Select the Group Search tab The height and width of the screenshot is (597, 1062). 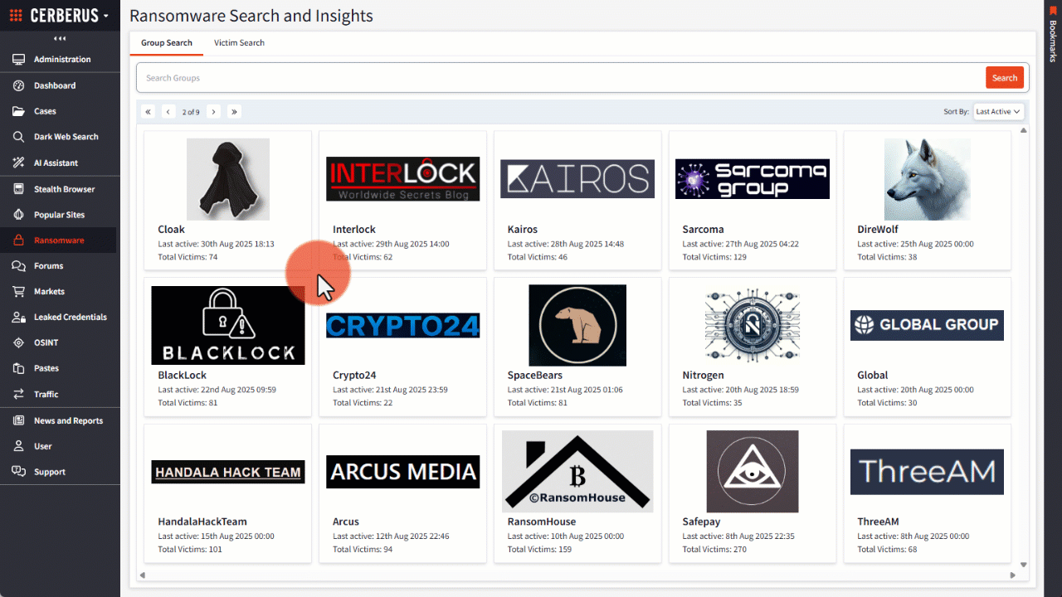coord(167,43)
